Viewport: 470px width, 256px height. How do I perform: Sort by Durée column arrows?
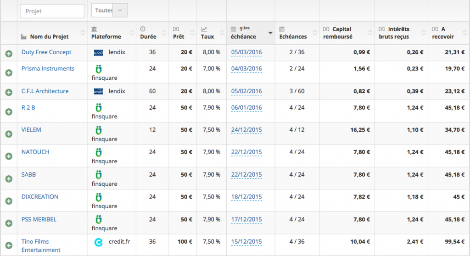[164, 33]
